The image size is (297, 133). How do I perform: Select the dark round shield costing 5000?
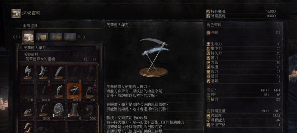[x=90, y=110]
